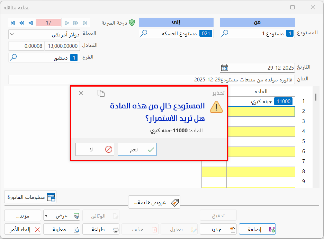Click the إضافة add button
The width and height of the screenshot is (324, 239).
[x=257, y=230]
